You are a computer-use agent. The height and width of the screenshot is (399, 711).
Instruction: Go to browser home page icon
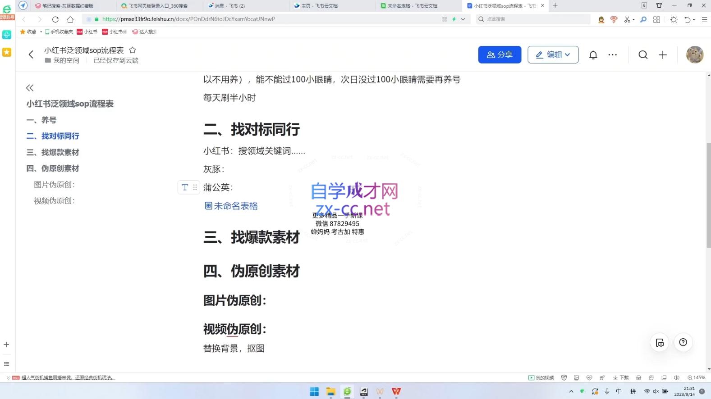pyautogui.click(x=70, y=19)
